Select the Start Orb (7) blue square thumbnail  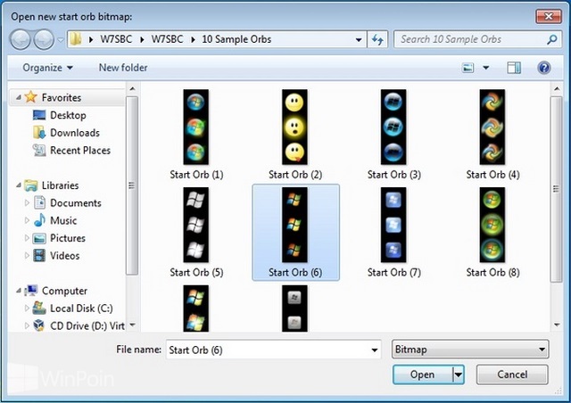pyautogui.click(x=393, y=225)
